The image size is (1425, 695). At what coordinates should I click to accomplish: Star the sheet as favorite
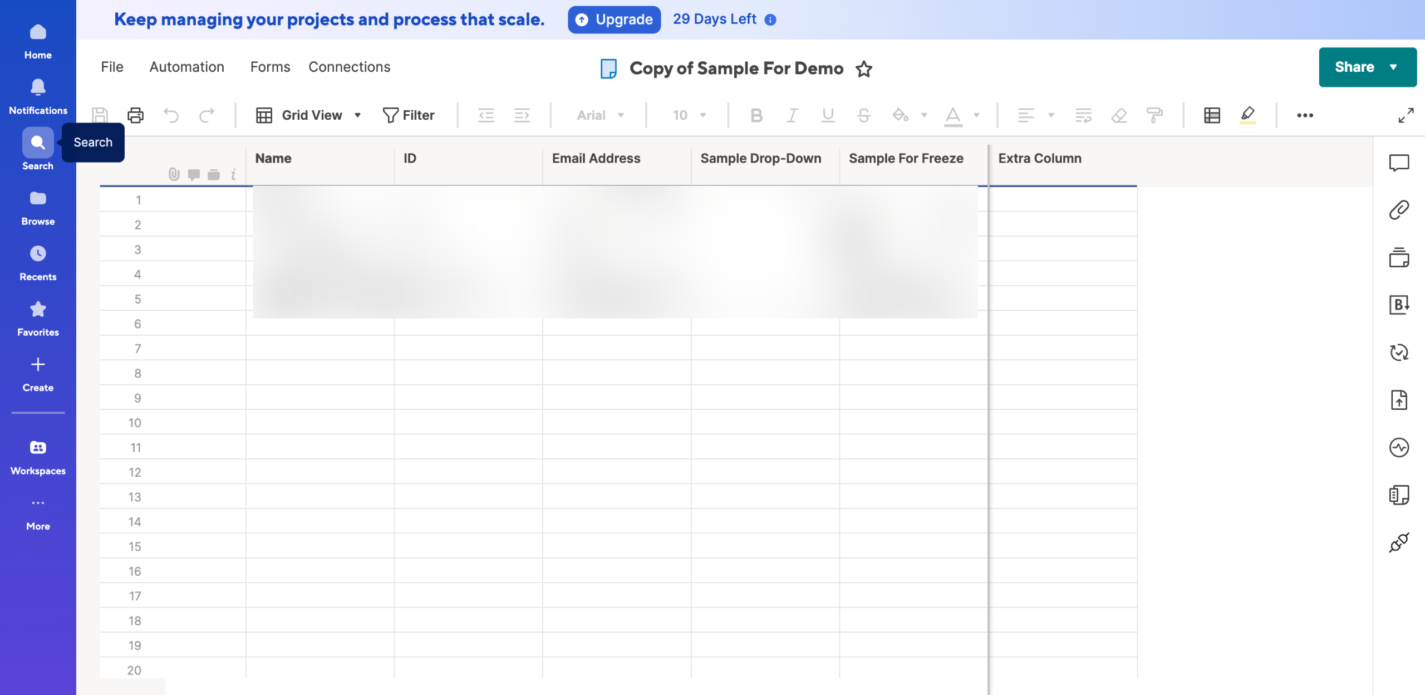(864, 69)
